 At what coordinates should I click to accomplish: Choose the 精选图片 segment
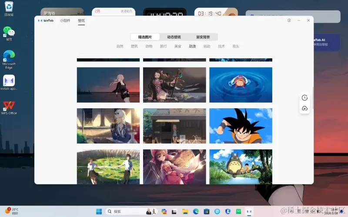(x=145, y=37)
